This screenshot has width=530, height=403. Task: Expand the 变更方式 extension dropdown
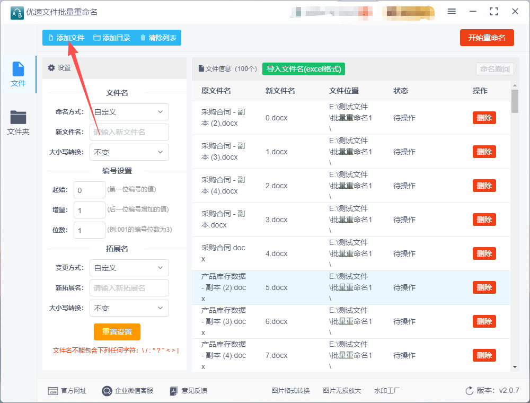pos(129,268)
